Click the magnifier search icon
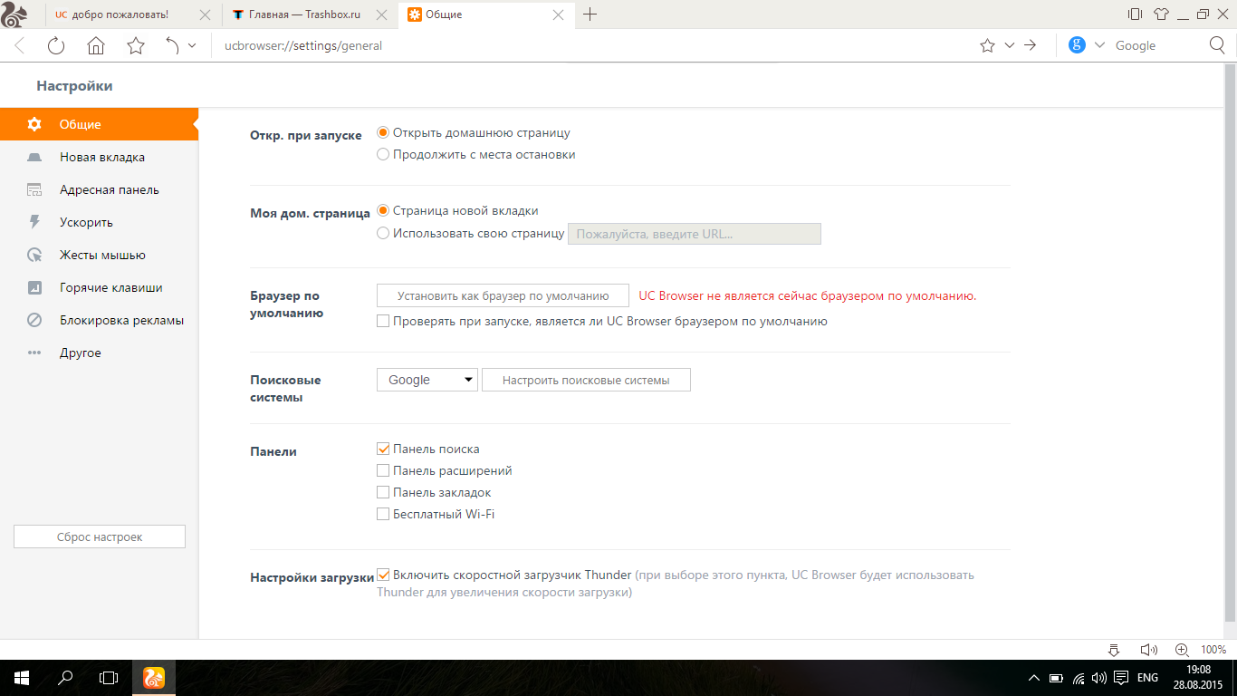 point(1217,45)
